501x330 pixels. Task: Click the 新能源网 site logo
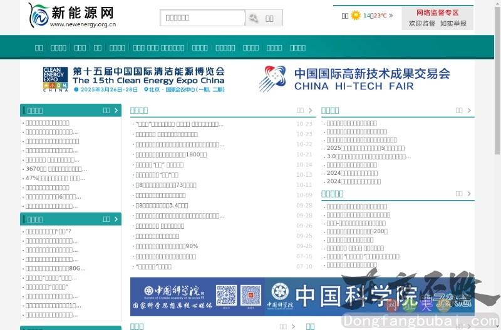click(72, 15)
